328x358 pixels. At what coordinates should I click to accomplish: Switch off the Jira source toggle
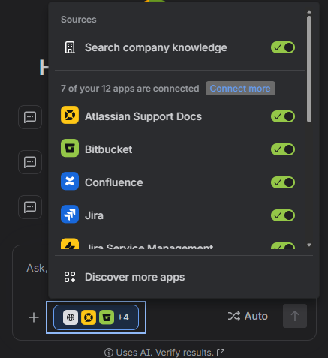click(x=283, y=215)
